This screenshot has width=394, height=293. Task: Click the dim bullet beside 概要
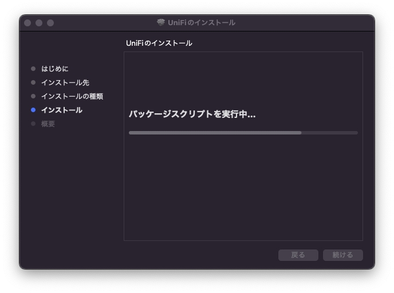33,124
